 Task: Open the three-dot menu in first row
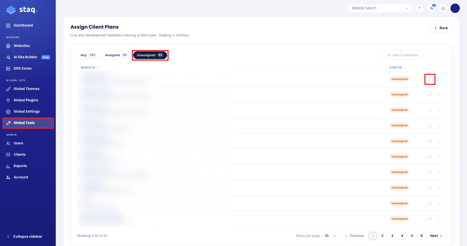coord(438,79)
